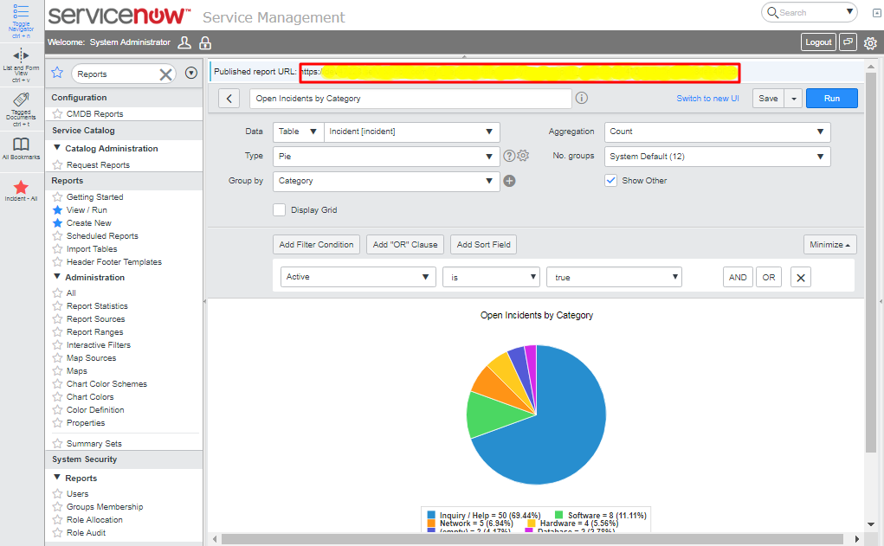
Task: Uncheck the Show Other checkbox
Action: click(611, 181)
